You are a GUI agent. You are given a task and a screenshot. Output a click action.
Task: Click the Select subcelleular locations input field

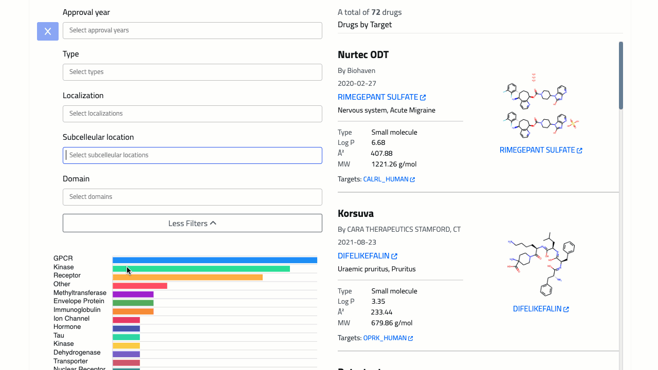pos(192,155)
